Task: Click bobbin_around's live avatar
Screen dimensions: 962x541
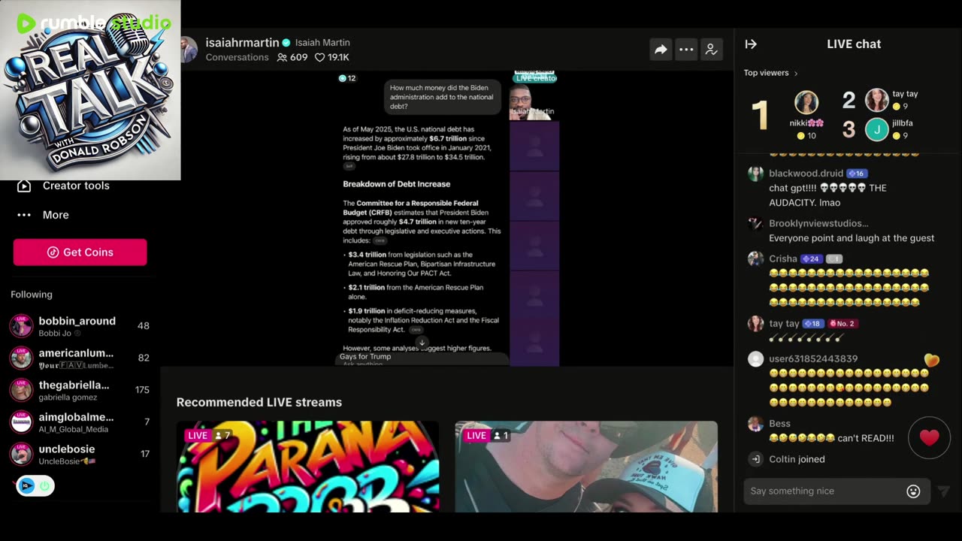Action: [21, 326]
